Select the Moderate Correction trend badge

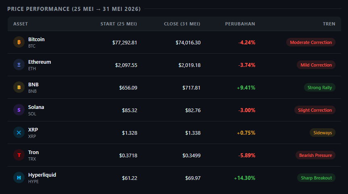(311, 42)
